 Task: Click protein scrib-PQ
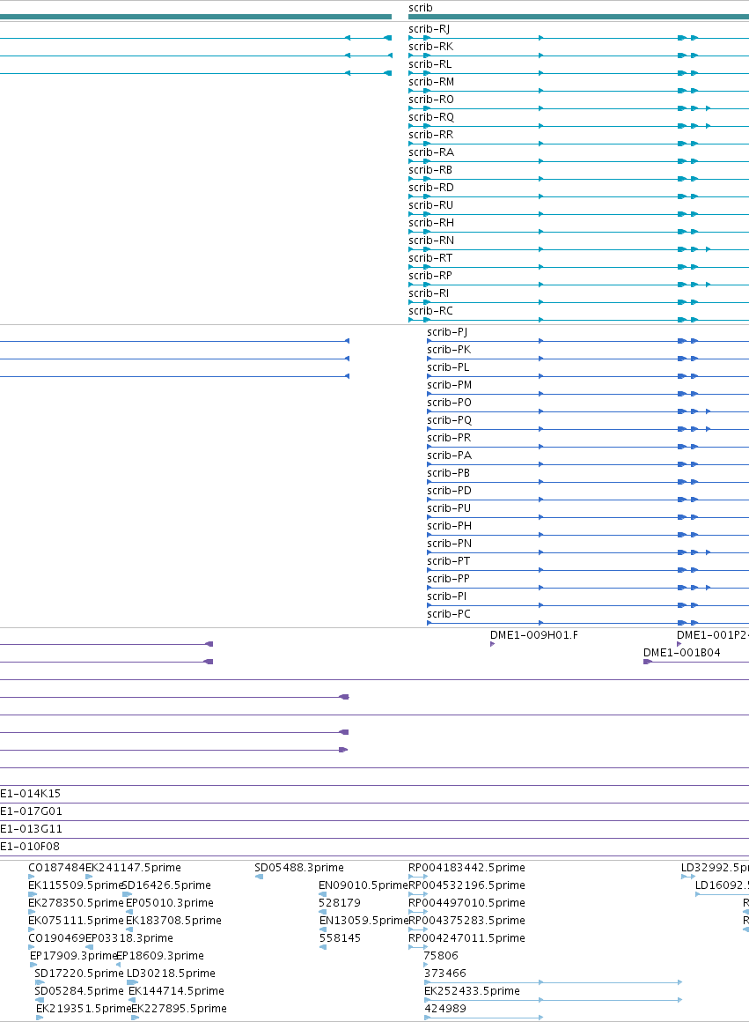tap(450, 419)
